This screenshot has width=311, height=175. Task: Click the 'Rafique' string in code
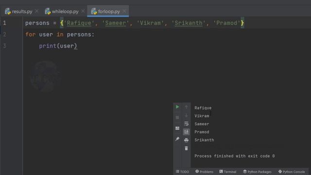pos(79,23)
